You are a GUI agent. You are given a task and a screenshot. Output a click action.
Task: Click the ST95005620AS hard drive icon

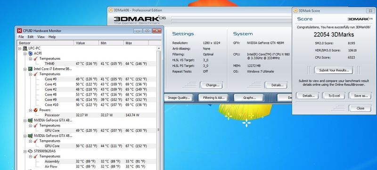click(x=30, y=151)
